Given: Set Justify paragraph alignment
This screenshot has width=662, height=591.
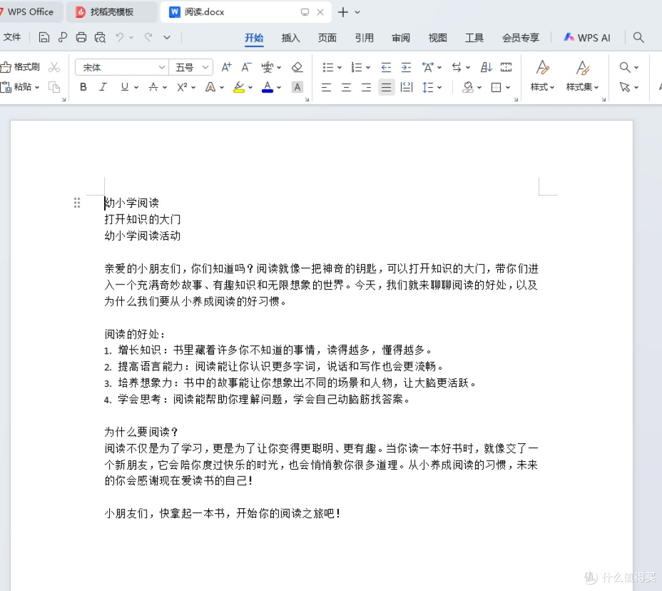Looking at the screenshot, I should tap(386, 87).
